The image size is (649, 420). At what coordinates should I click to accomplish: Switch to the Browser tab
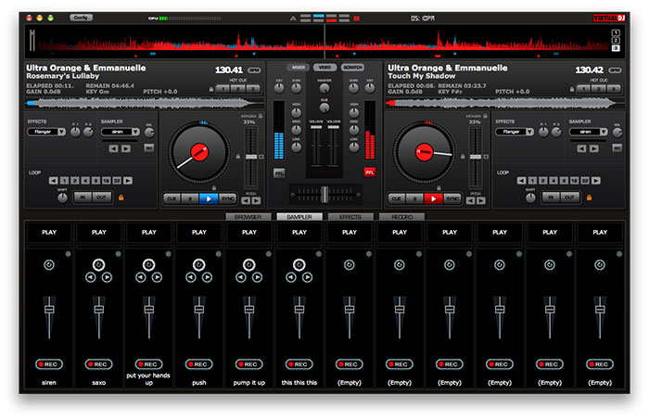(x=248, y=216)
